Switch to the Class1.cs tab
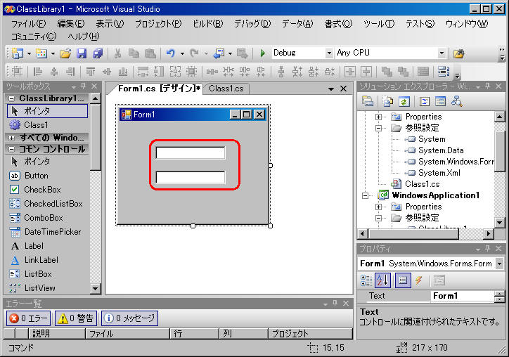The height and width of the screenshot is (357, 509). point(226,89)
